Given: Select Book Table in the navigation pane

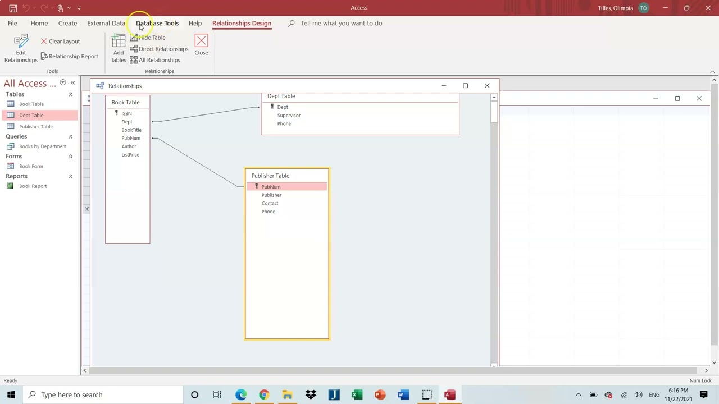Looking at the screenshot, I should coord(40,104).
